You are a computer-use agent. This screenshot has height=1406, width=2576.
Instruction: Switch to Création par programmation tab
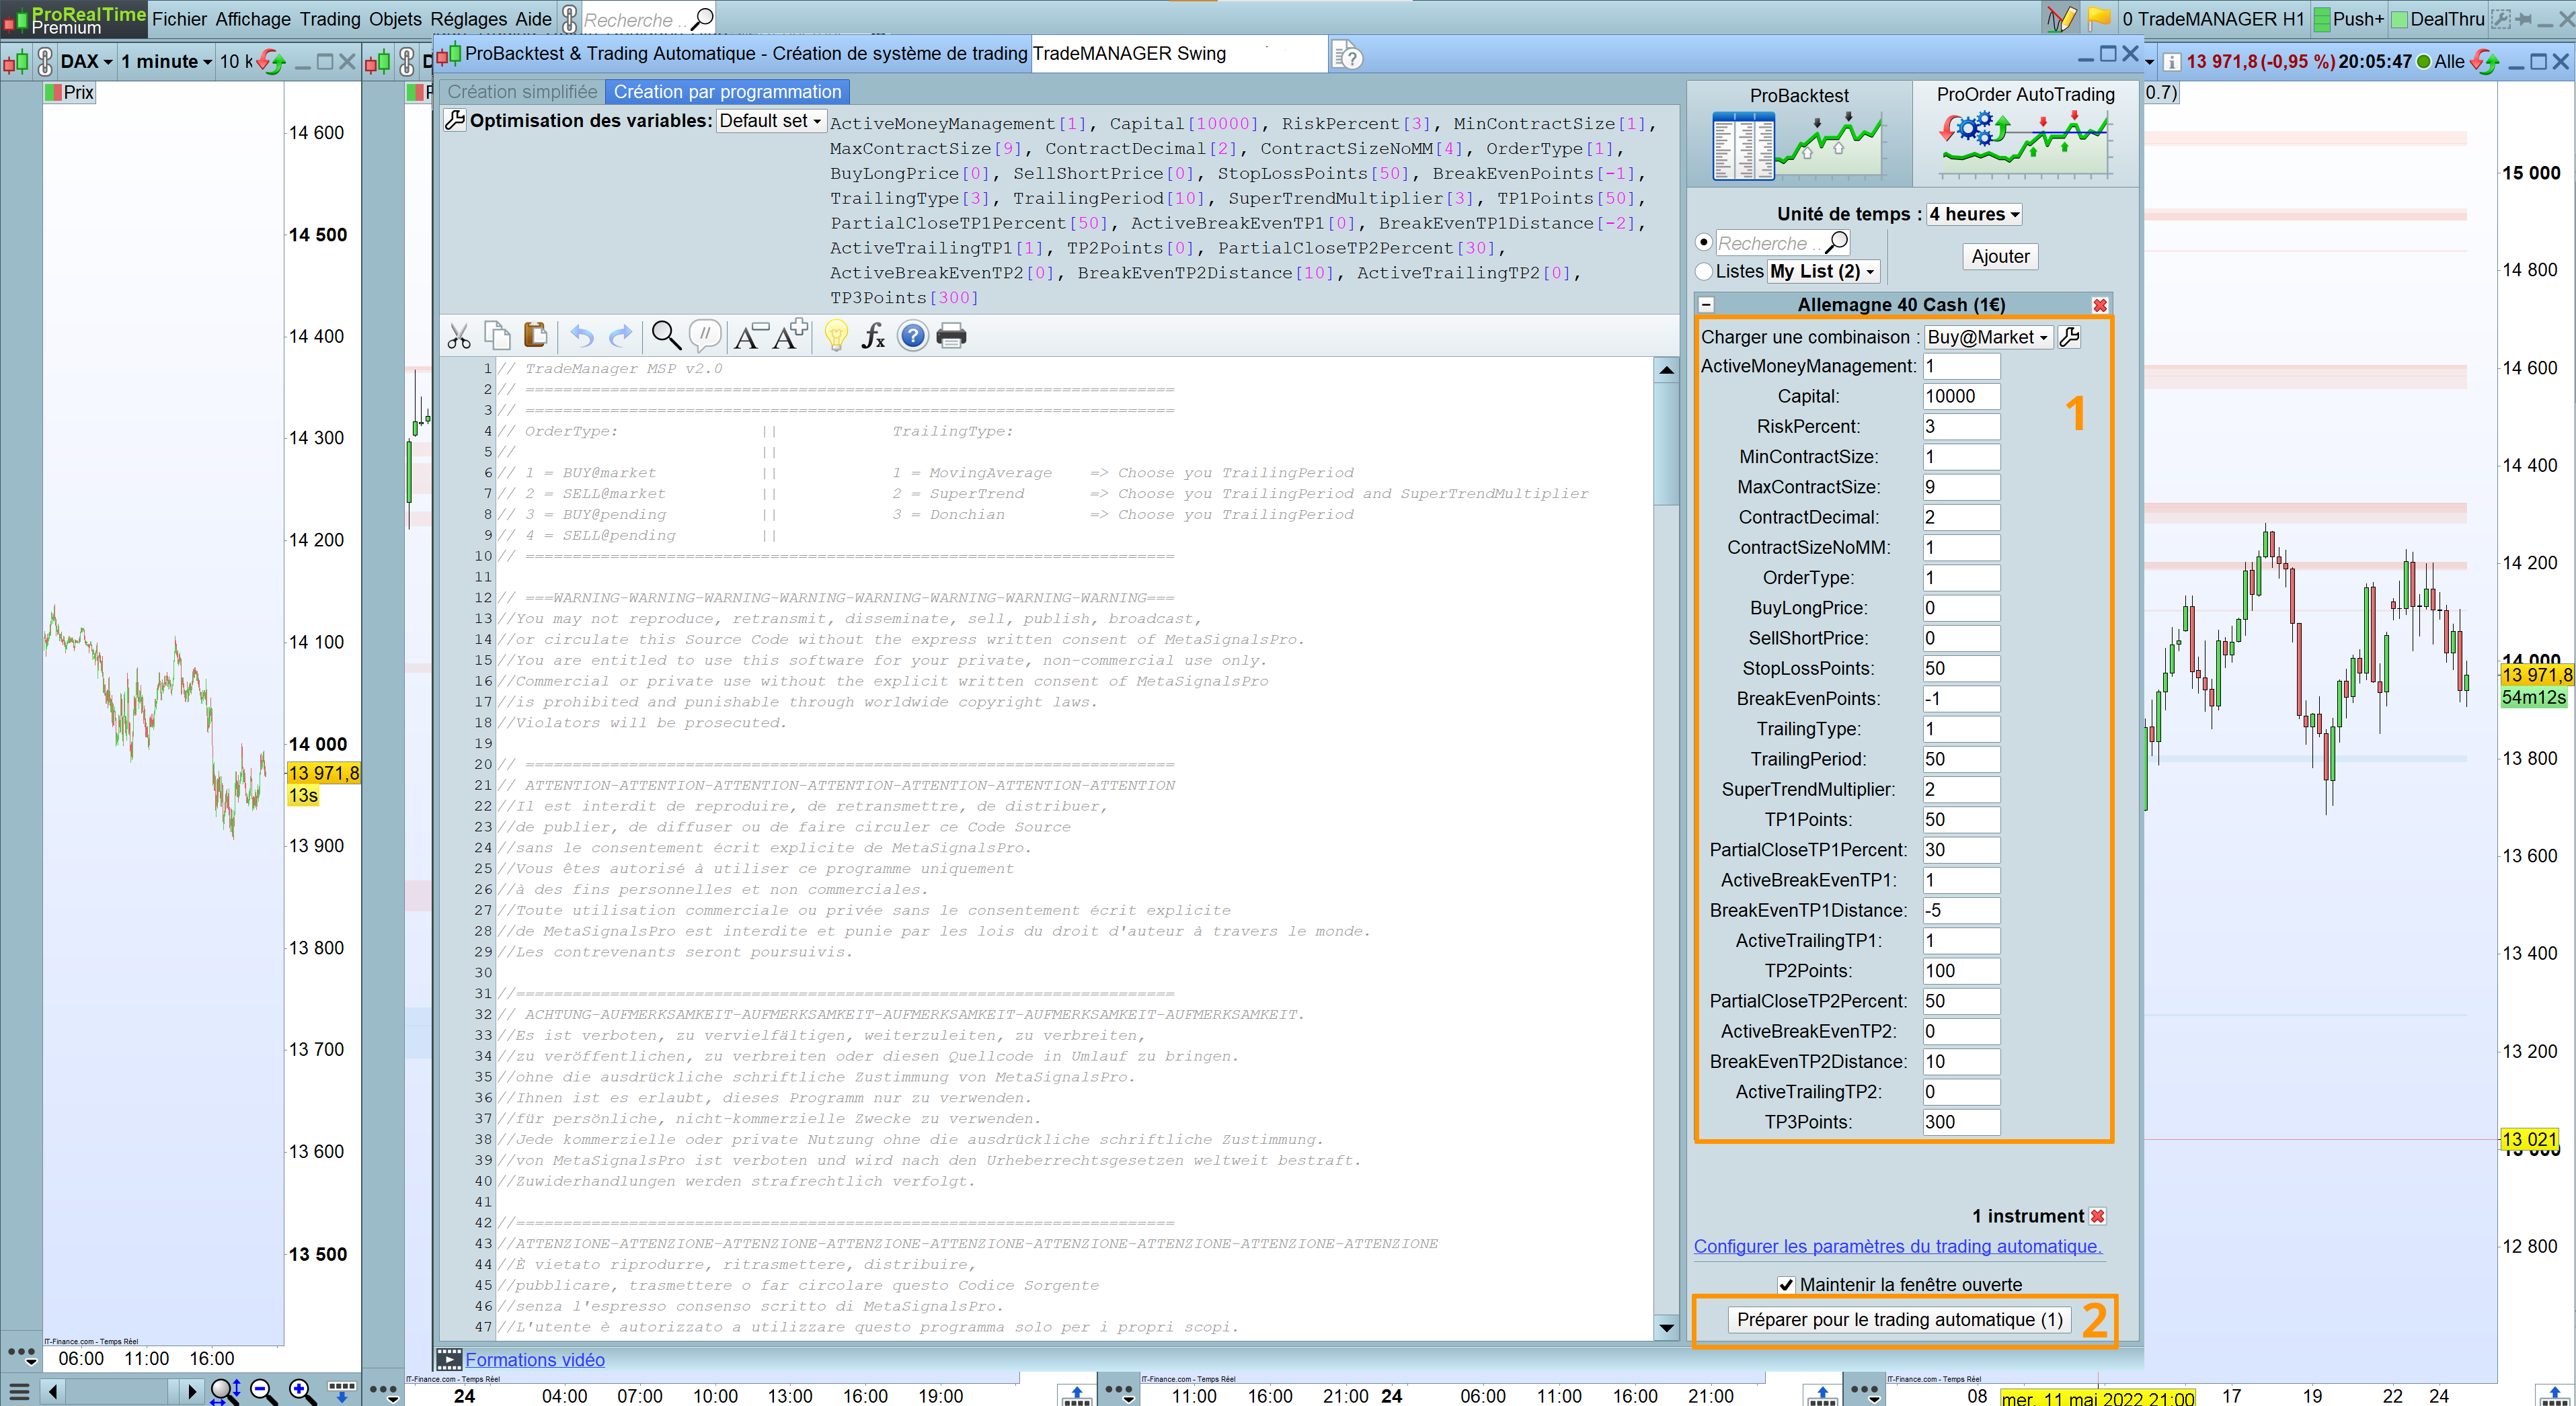(x=727, y=92)
